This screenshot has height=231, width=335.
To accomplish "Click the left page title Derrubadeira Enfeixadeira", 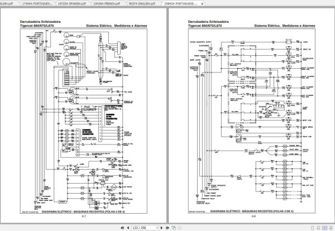I will [40, 22].
